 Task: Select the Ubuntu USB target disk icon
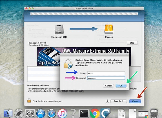pyautogui.click(x=109, y=29)
